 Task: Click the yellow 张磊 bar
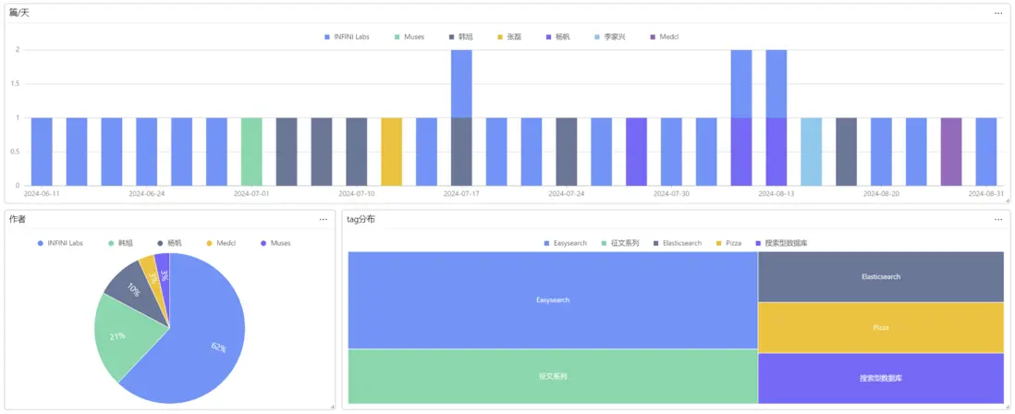tap(392, 152)
